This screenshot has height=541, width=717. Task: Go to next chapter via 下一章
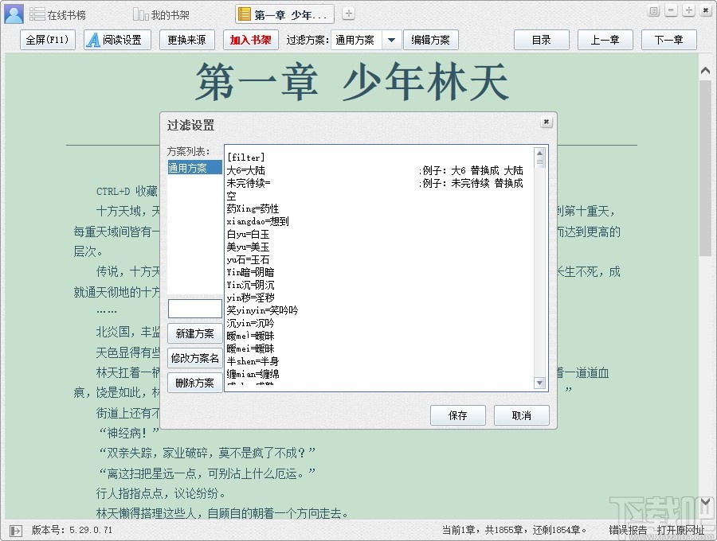tap(669, 39)
